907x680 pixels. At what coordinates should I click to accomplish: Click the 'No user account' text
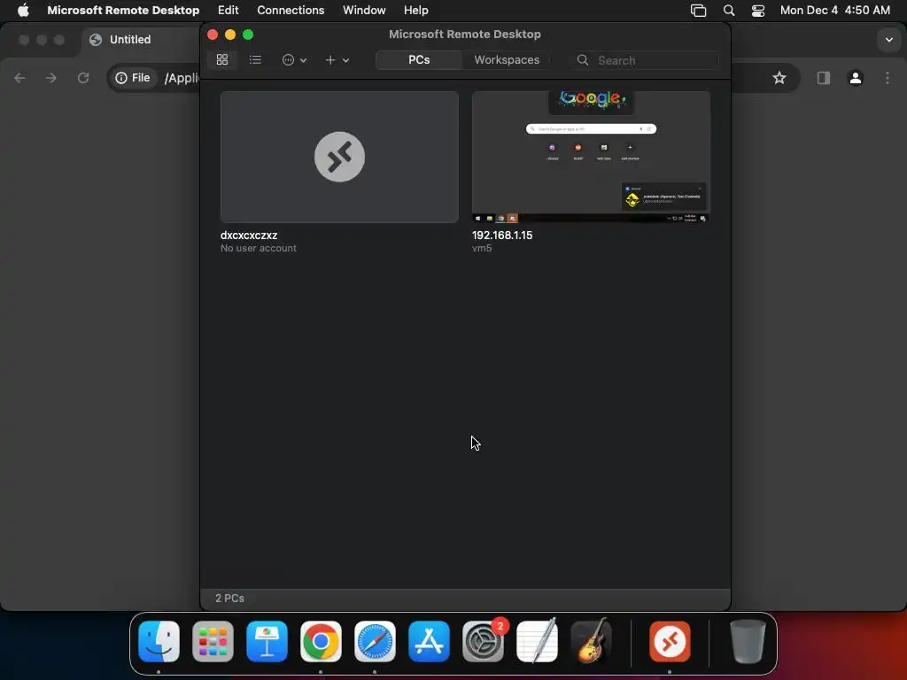(258, 248)
